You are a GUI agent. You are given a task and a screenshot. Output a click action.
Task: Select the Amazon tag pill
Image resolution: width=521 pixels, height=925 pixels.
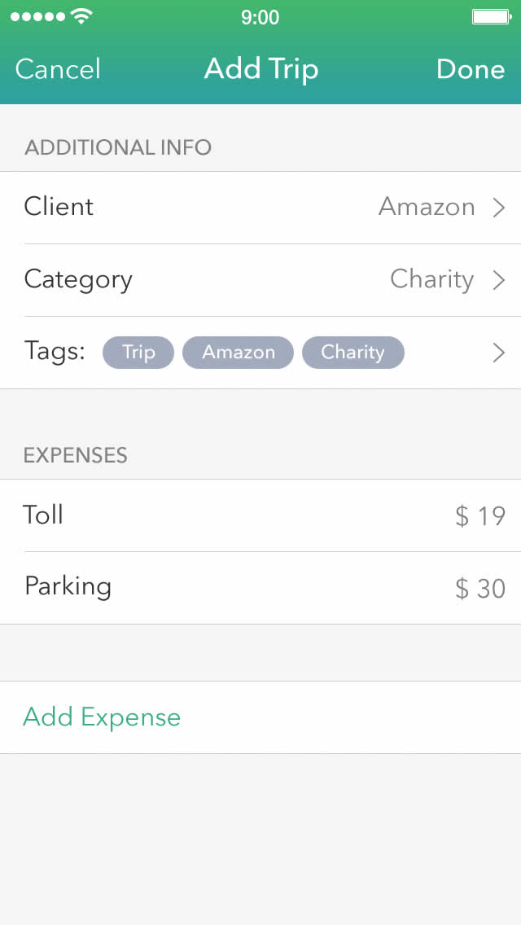click(x=238, y=353)
